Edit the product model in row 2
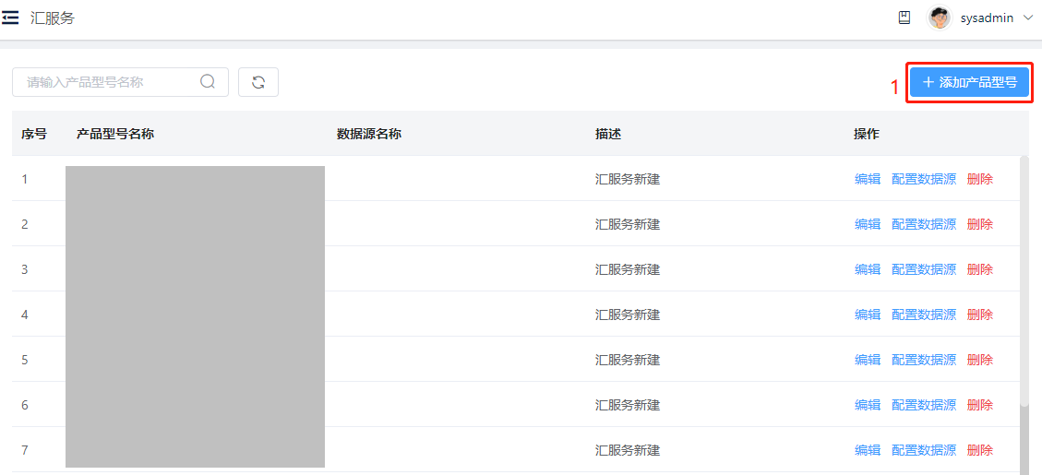The image size is (1042, 475). pos(868,224)
